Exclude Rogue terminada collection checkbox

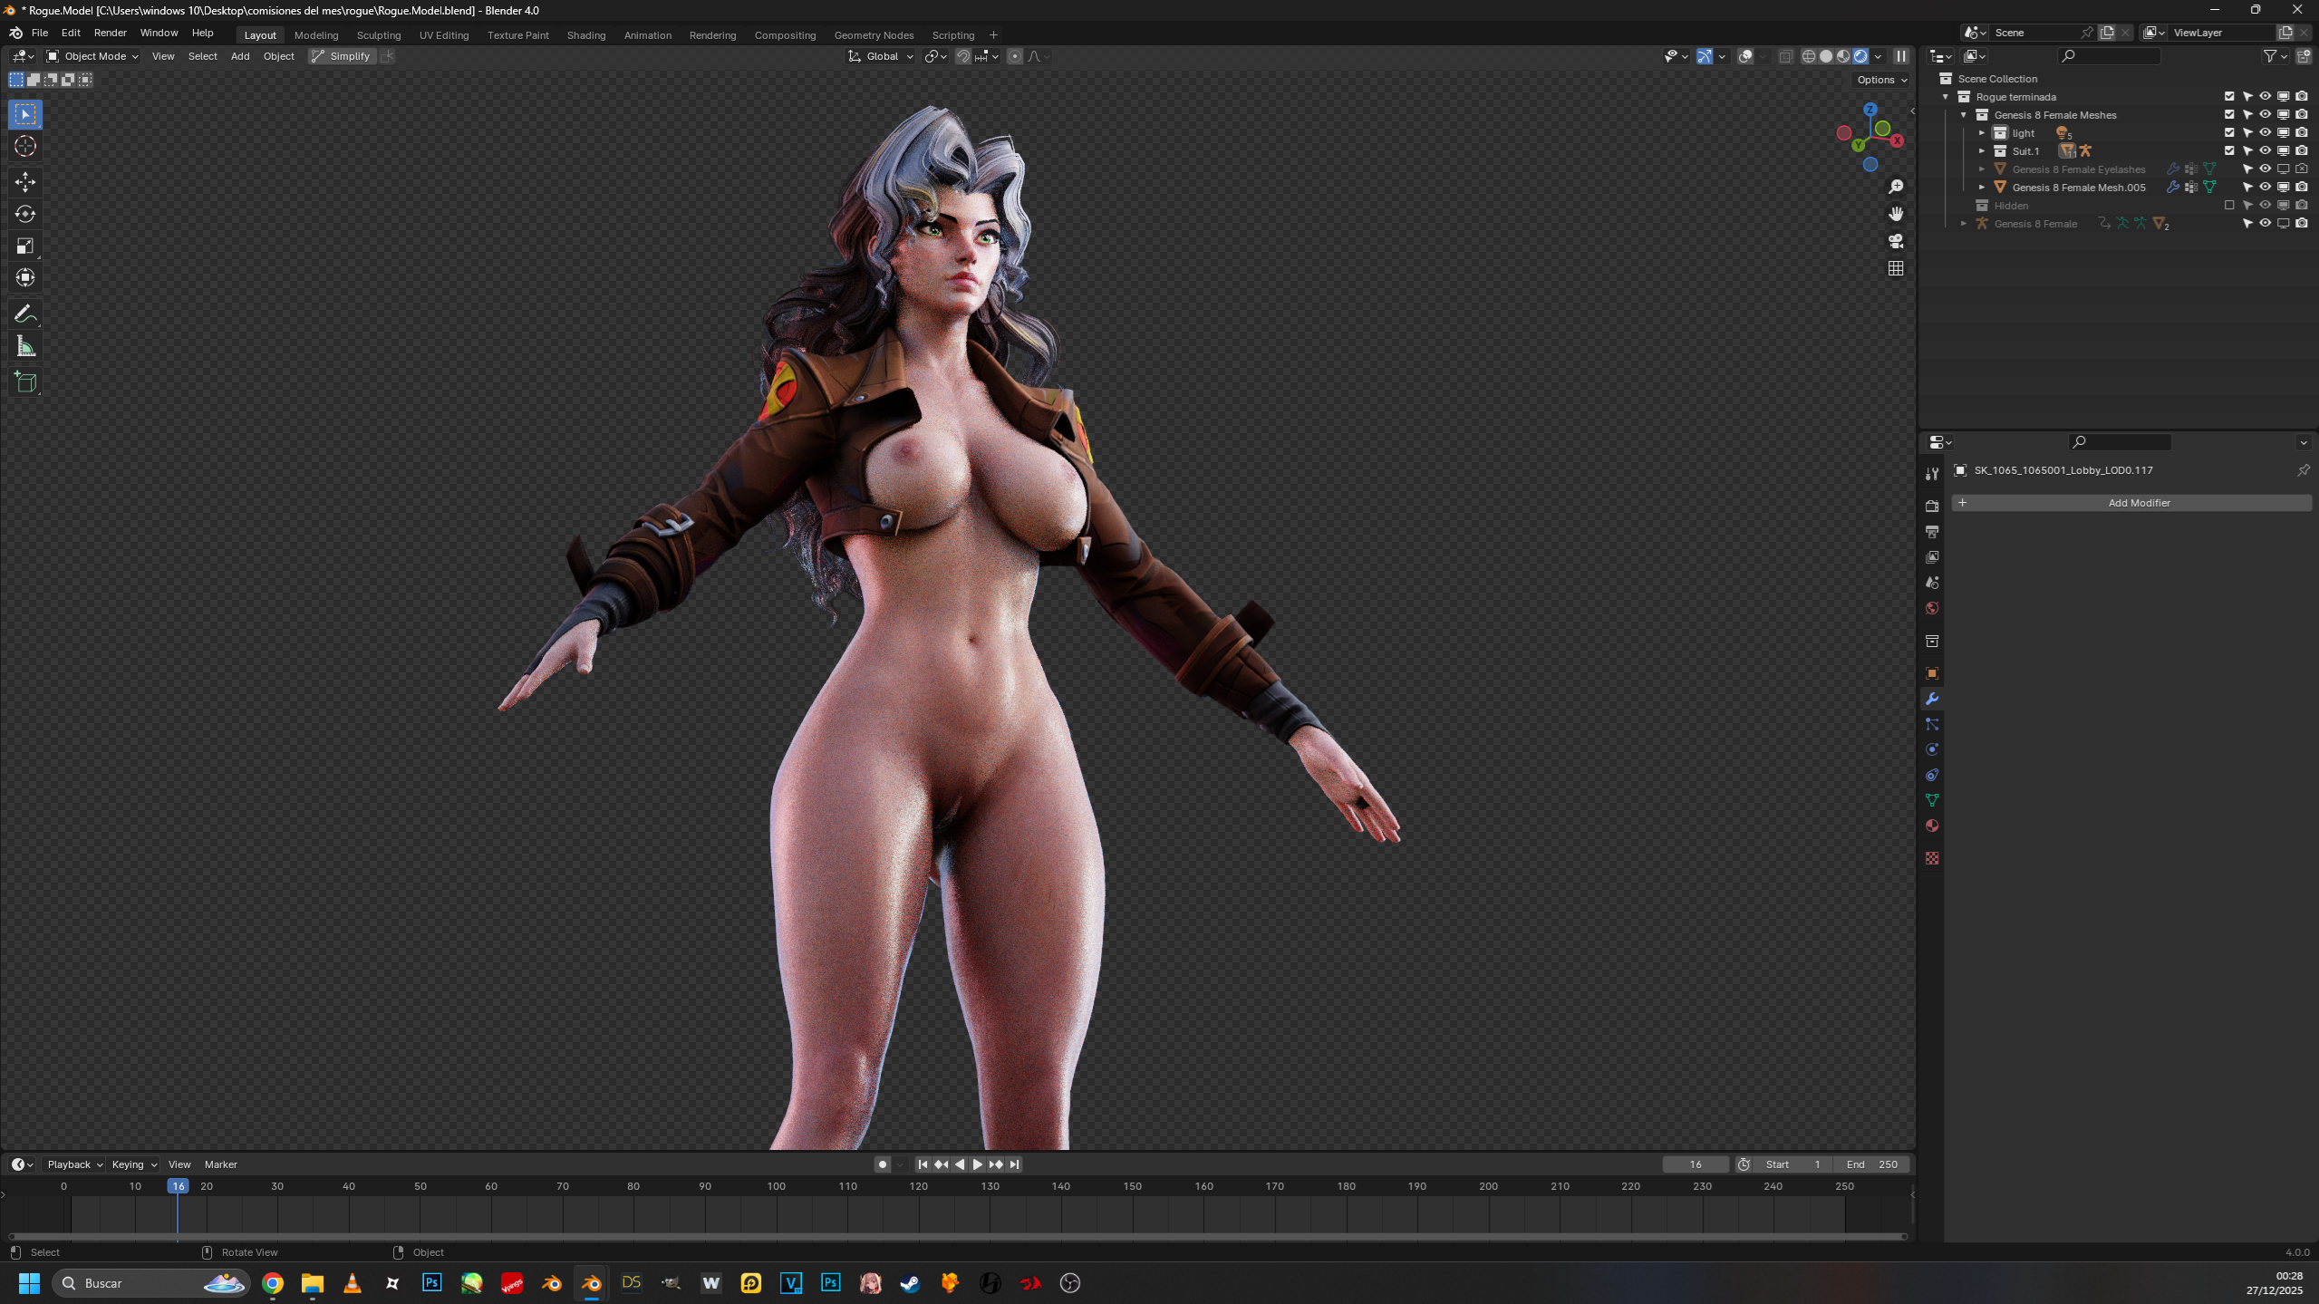point(2230,97)
